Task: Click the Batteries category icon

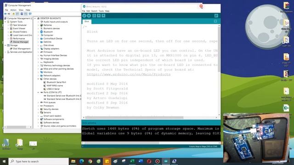Action: [x=42, y=25]
